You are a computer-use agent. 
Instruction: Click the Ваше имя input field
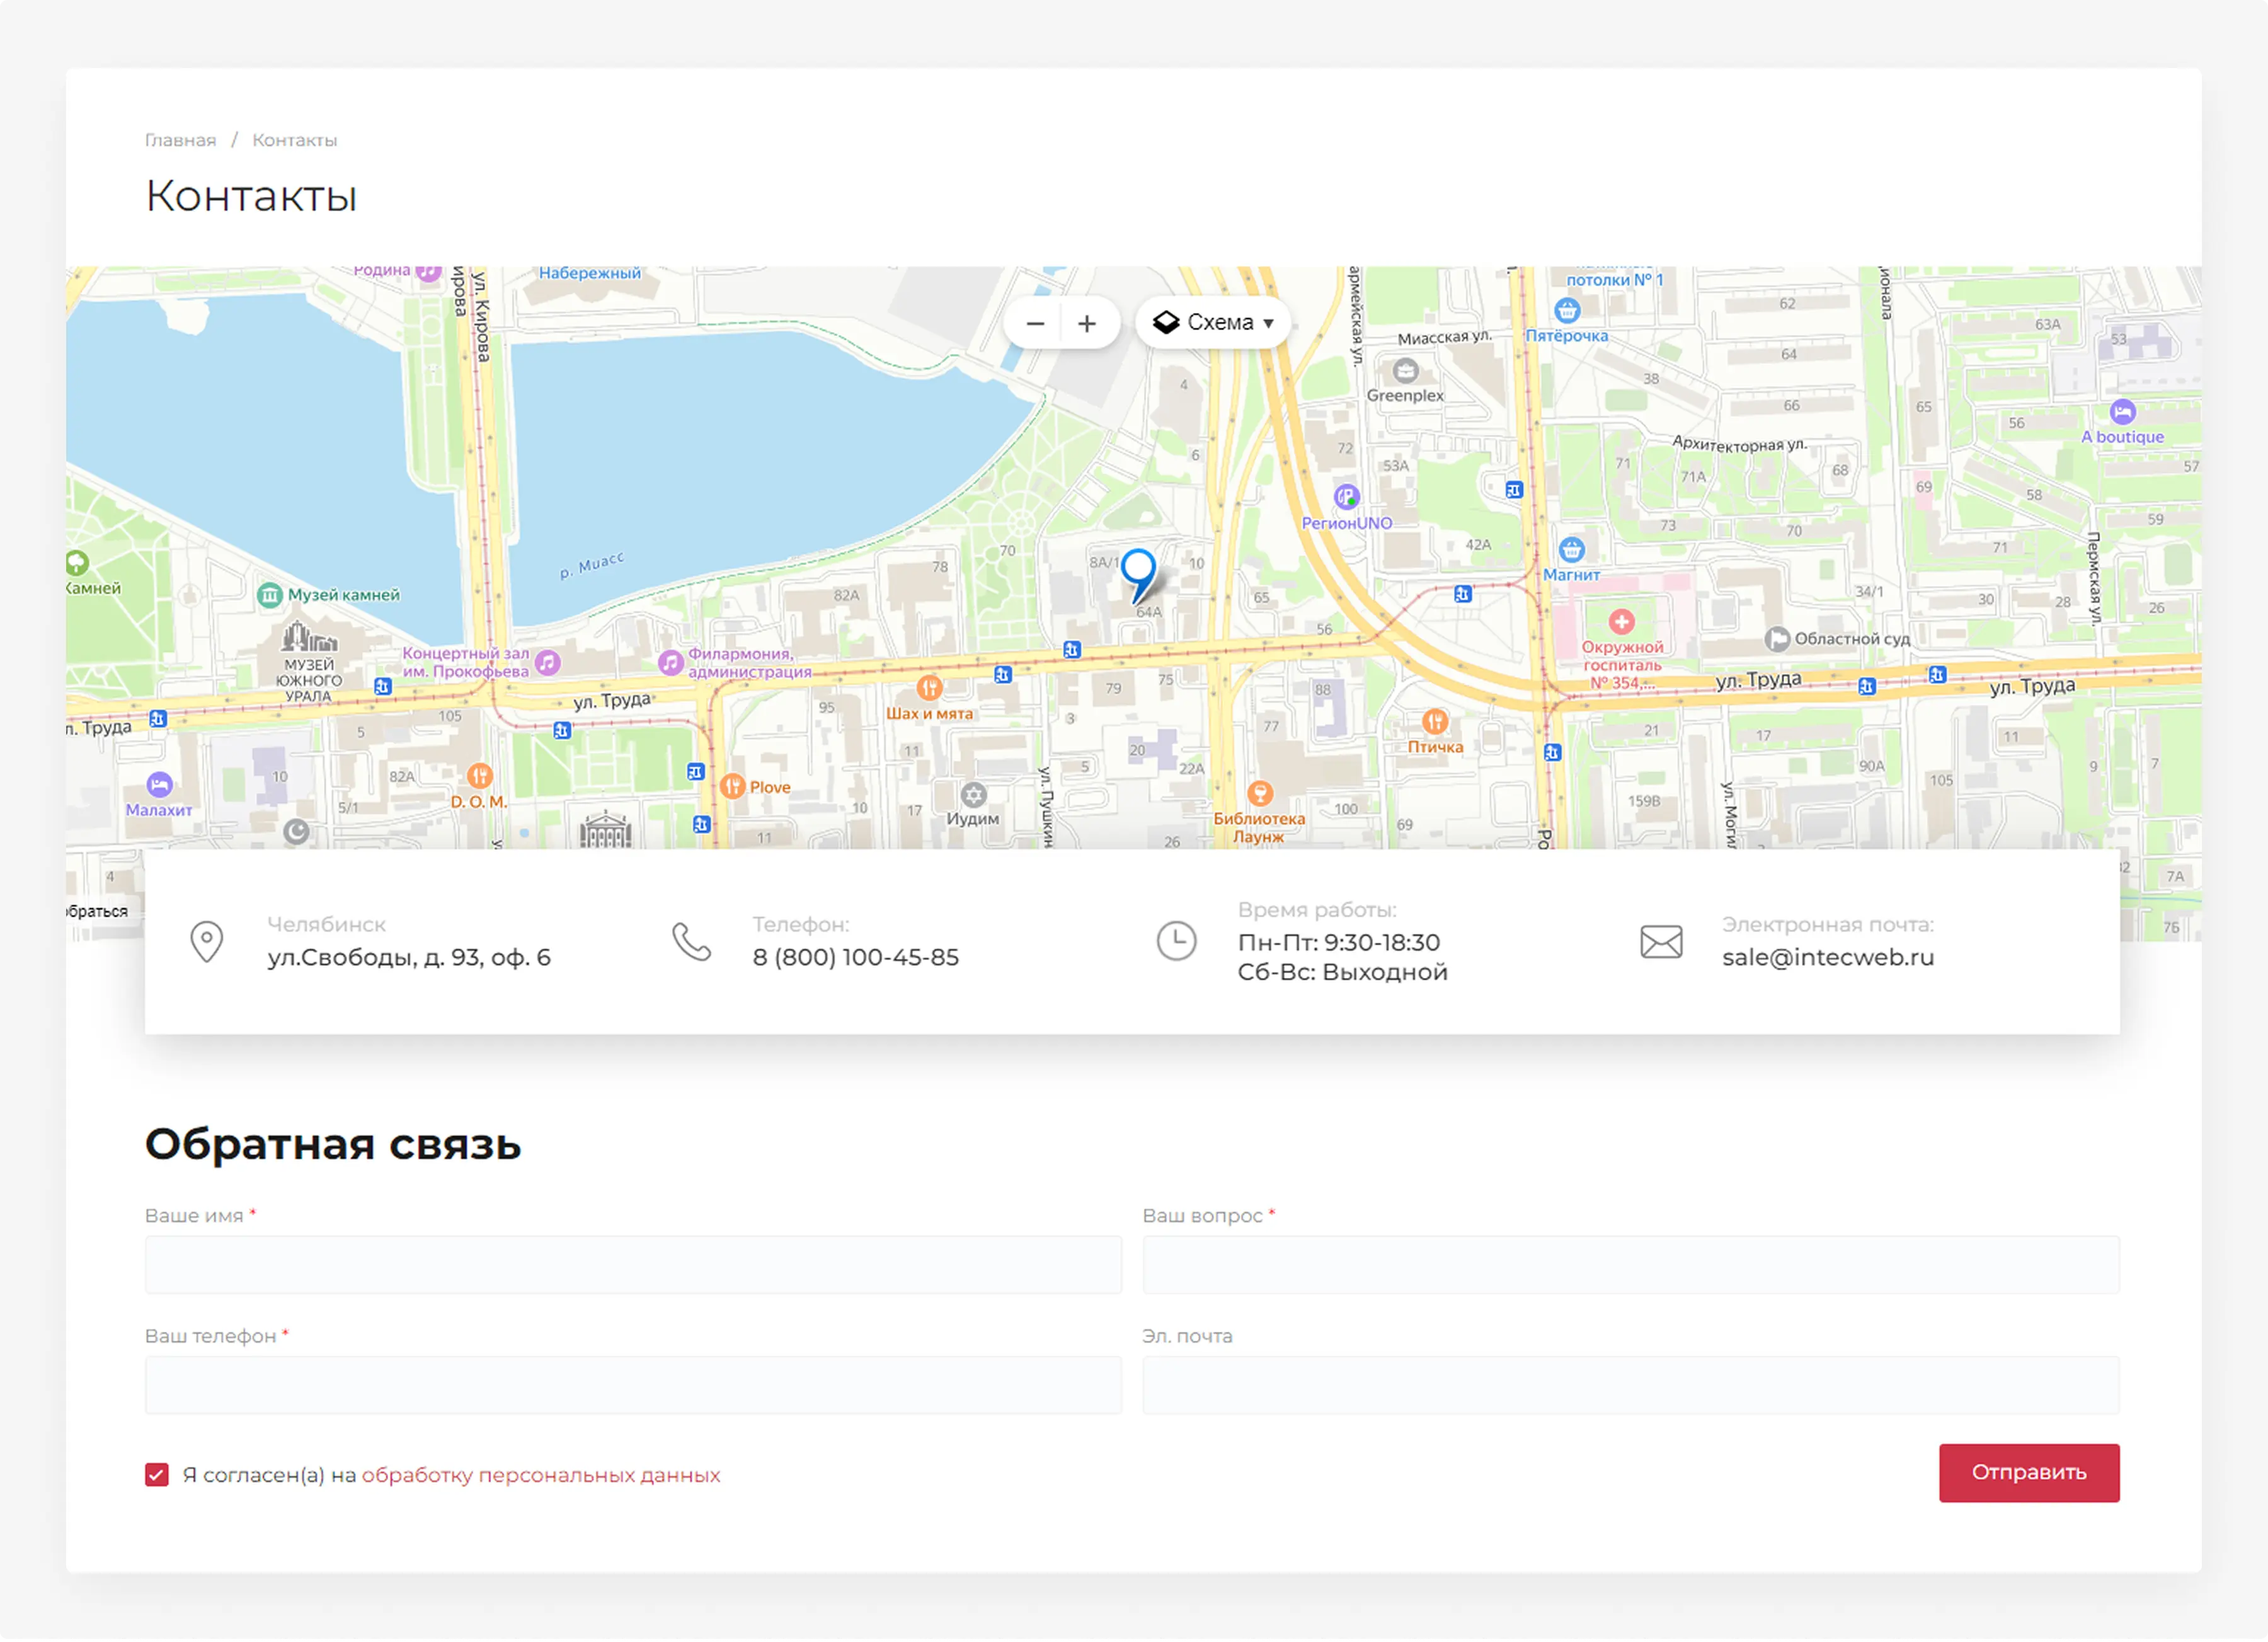coord(633,1265)
